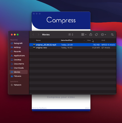Click the Search magnifier icon
Image resolution: width=122 pixels, height=123 pixels.
112,35
